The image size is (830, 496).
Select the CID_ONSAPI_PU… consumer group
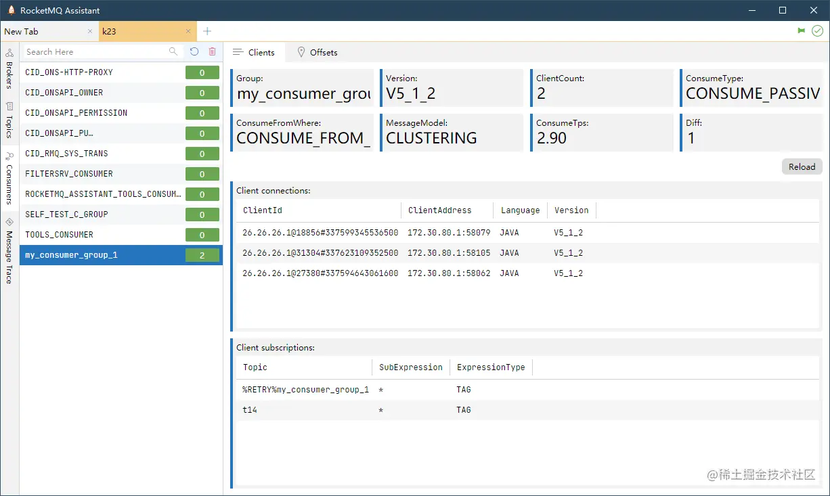click(121, 133)
